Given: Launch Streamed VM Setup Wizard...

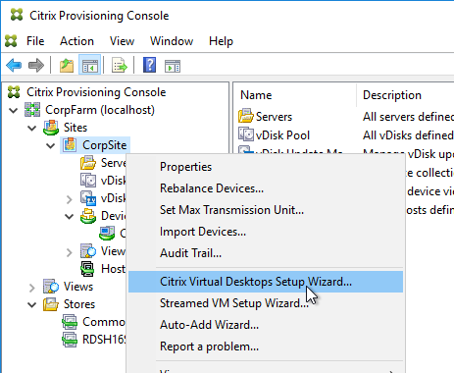Looking at the screenshot, I should point(266,303).
